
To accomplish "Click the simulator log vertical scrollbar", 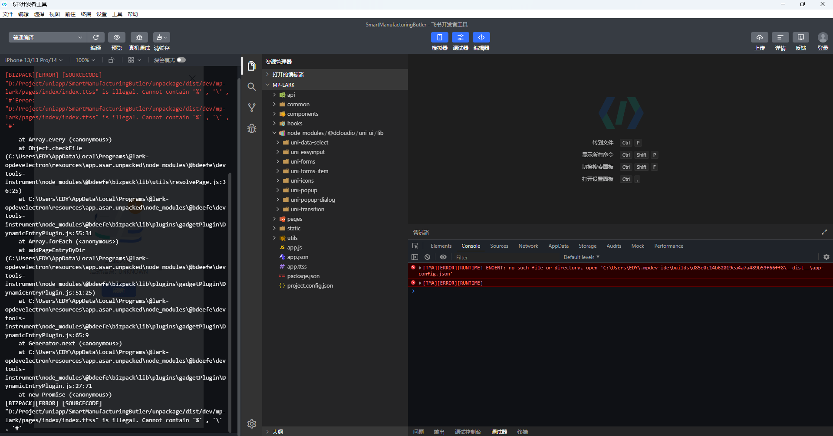I will pyautogui.click(x=230, y=260).
